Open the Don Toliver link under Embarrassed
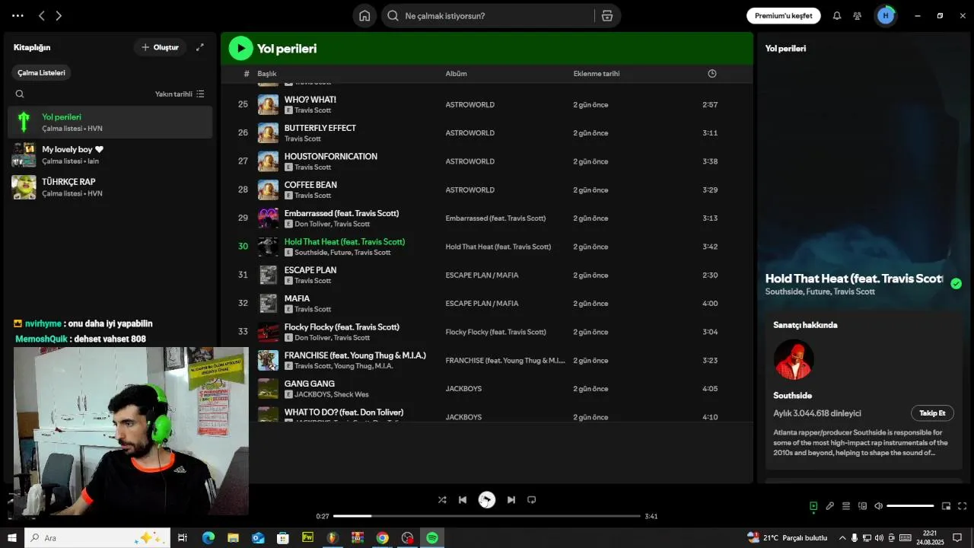This screenshot has height=548, width=974. coord(312,224)
